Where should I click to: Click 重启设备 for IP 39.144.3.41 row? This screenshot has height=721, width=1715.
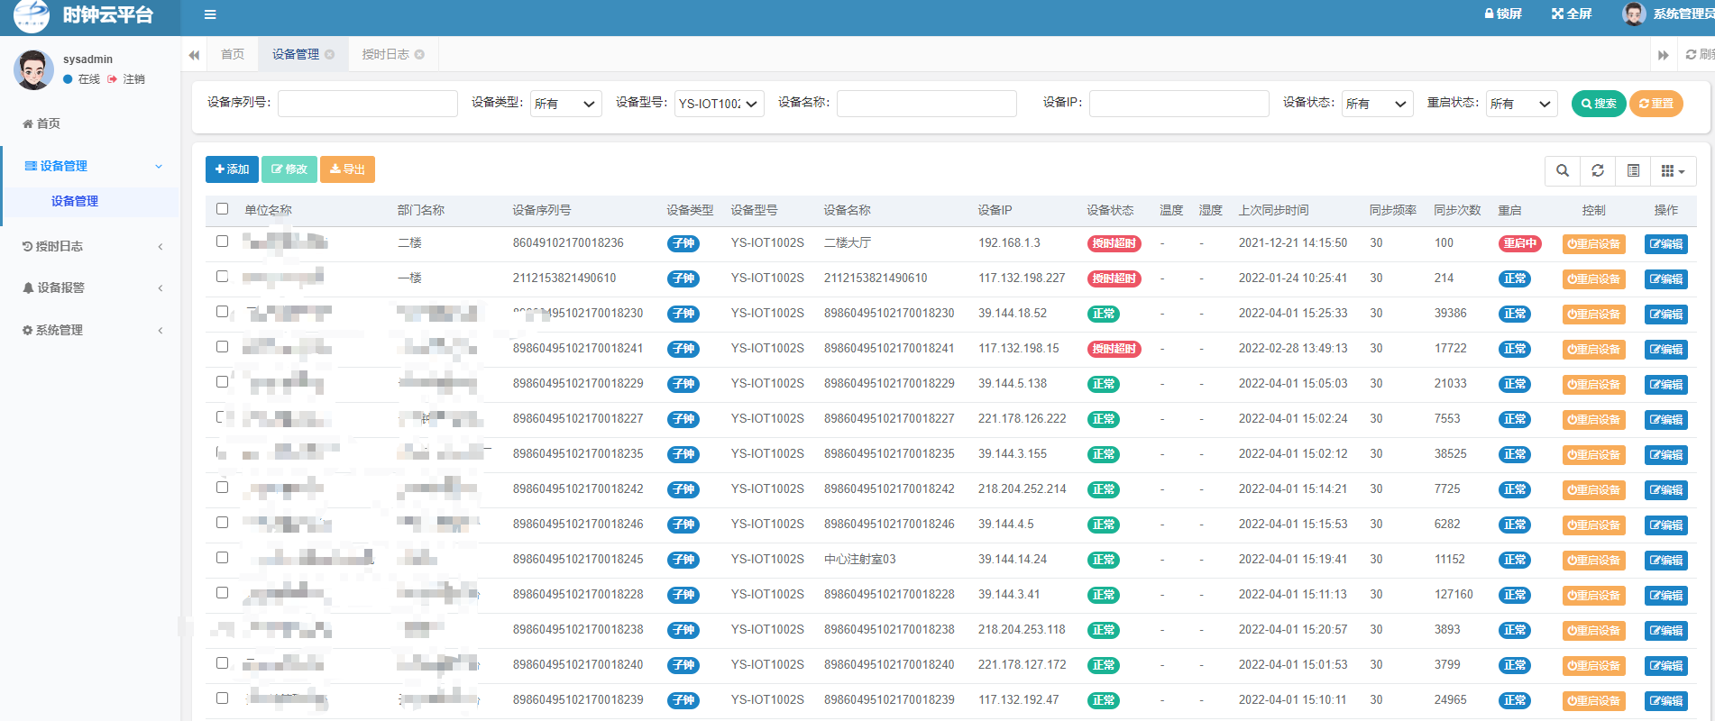point(1593,596)
